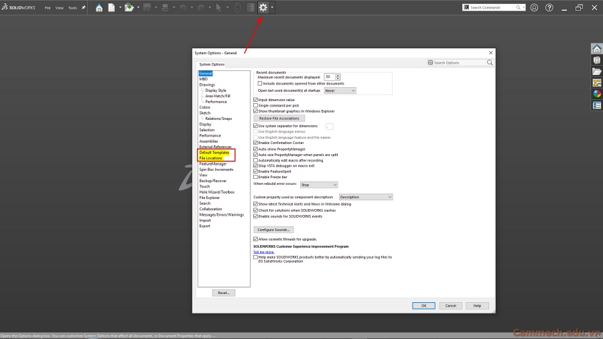
Task: Click the Options gear icon in toolbar
Action: click(263, 7)
